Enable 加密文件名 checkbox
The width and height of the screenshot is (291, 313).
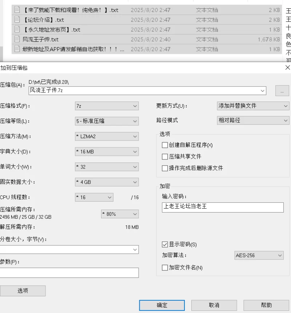click(x=165, y=268)
